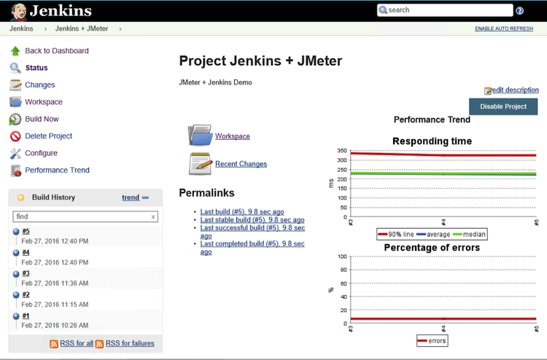Expand the Jenkins + JMeter breadcrumb arrow

[x=120, y=29]
